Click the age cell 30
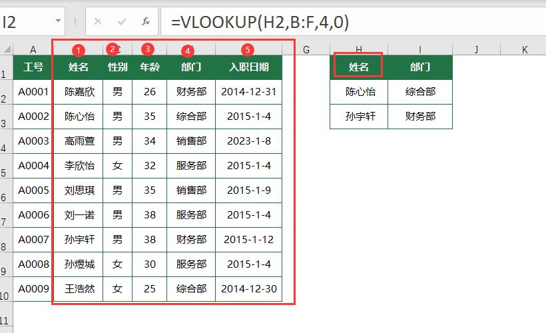The height and width of the screenshot is (333, 546). click(150, 264)
